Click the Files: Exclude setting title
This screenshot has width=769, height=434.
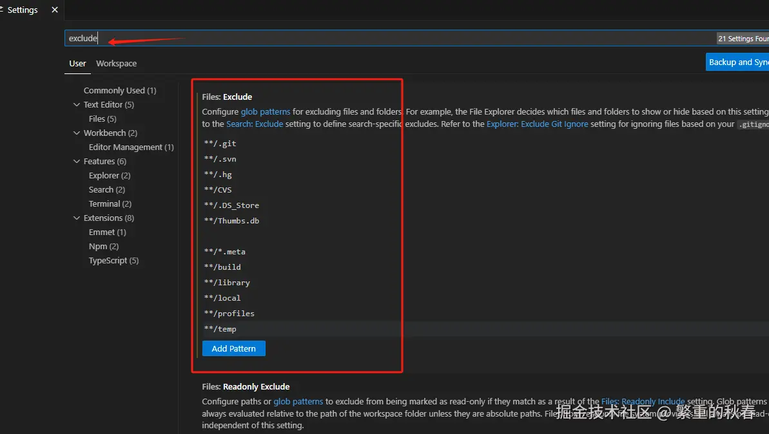(x=227, y=97)
